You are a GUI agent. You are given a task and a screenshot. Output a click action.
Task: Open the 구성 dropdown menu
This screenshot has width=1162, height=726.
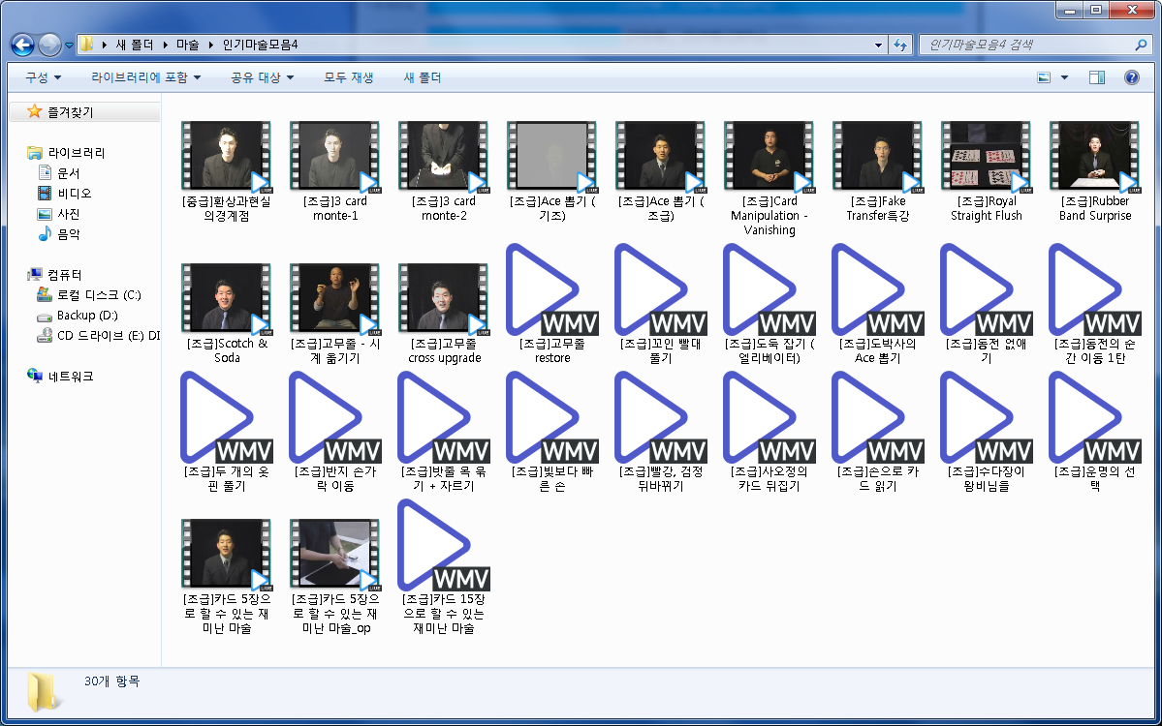(43, 77)
